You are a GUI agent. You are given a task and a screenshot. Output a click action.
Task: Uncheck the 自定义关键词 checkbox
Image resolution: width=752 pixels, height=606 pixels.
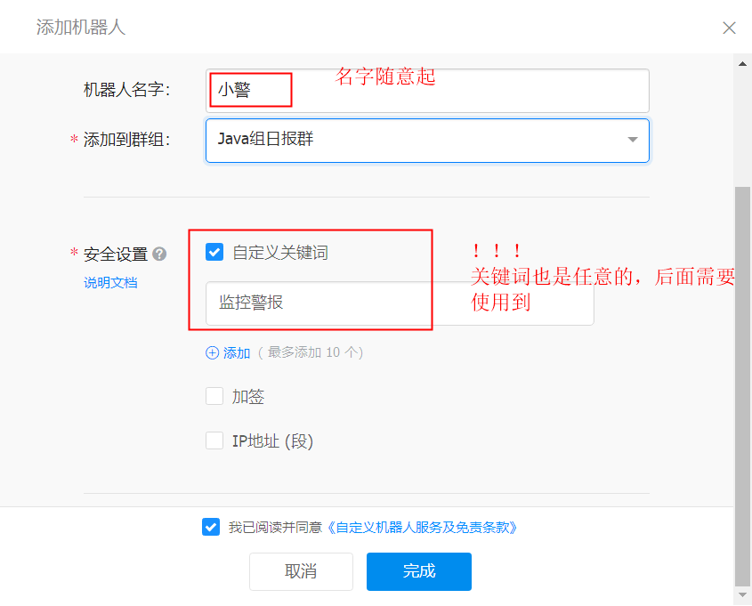tap(214, 252)
